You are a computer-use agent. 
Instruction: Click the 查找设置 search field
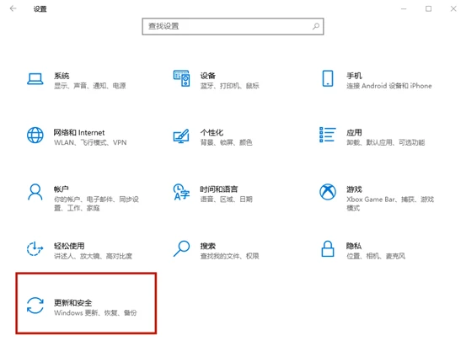233,26
